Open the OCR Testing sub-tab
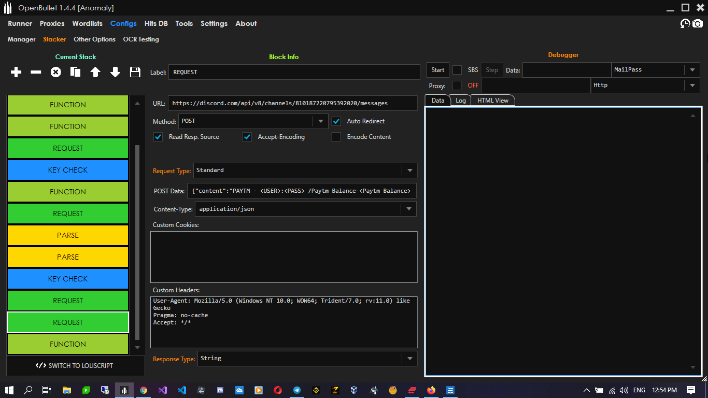The width and height of the screenshot is (708, 398). tap(141, 39)
